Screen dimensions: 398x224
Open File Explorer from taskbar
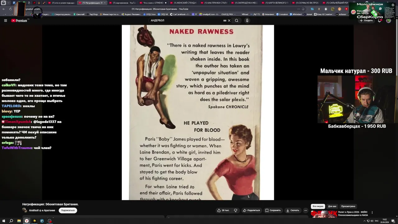(x=19, y=221)
